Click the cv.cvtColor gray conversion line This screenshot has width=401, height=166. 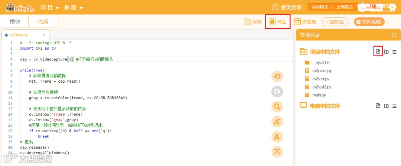click(x=78, y=98)
